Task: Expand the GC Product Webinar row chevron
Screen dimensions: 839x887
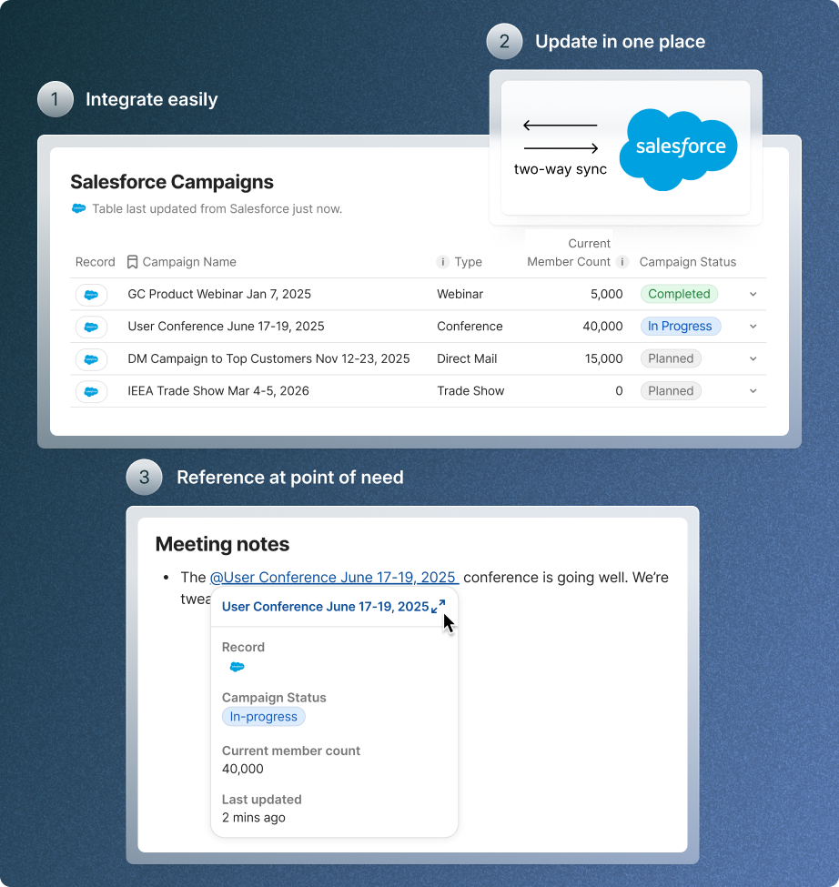Action: point(753,294)
